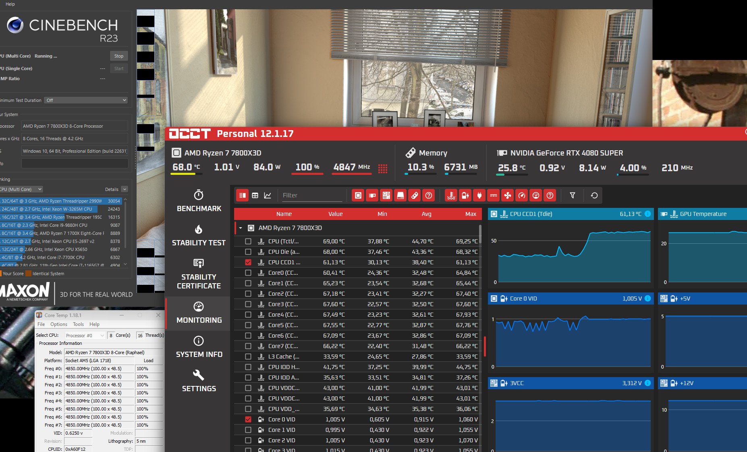Image resolution: width=747 pixels, height=452 pixels.
Task: Open the Help menu in Core Temp
Action: 94,324
